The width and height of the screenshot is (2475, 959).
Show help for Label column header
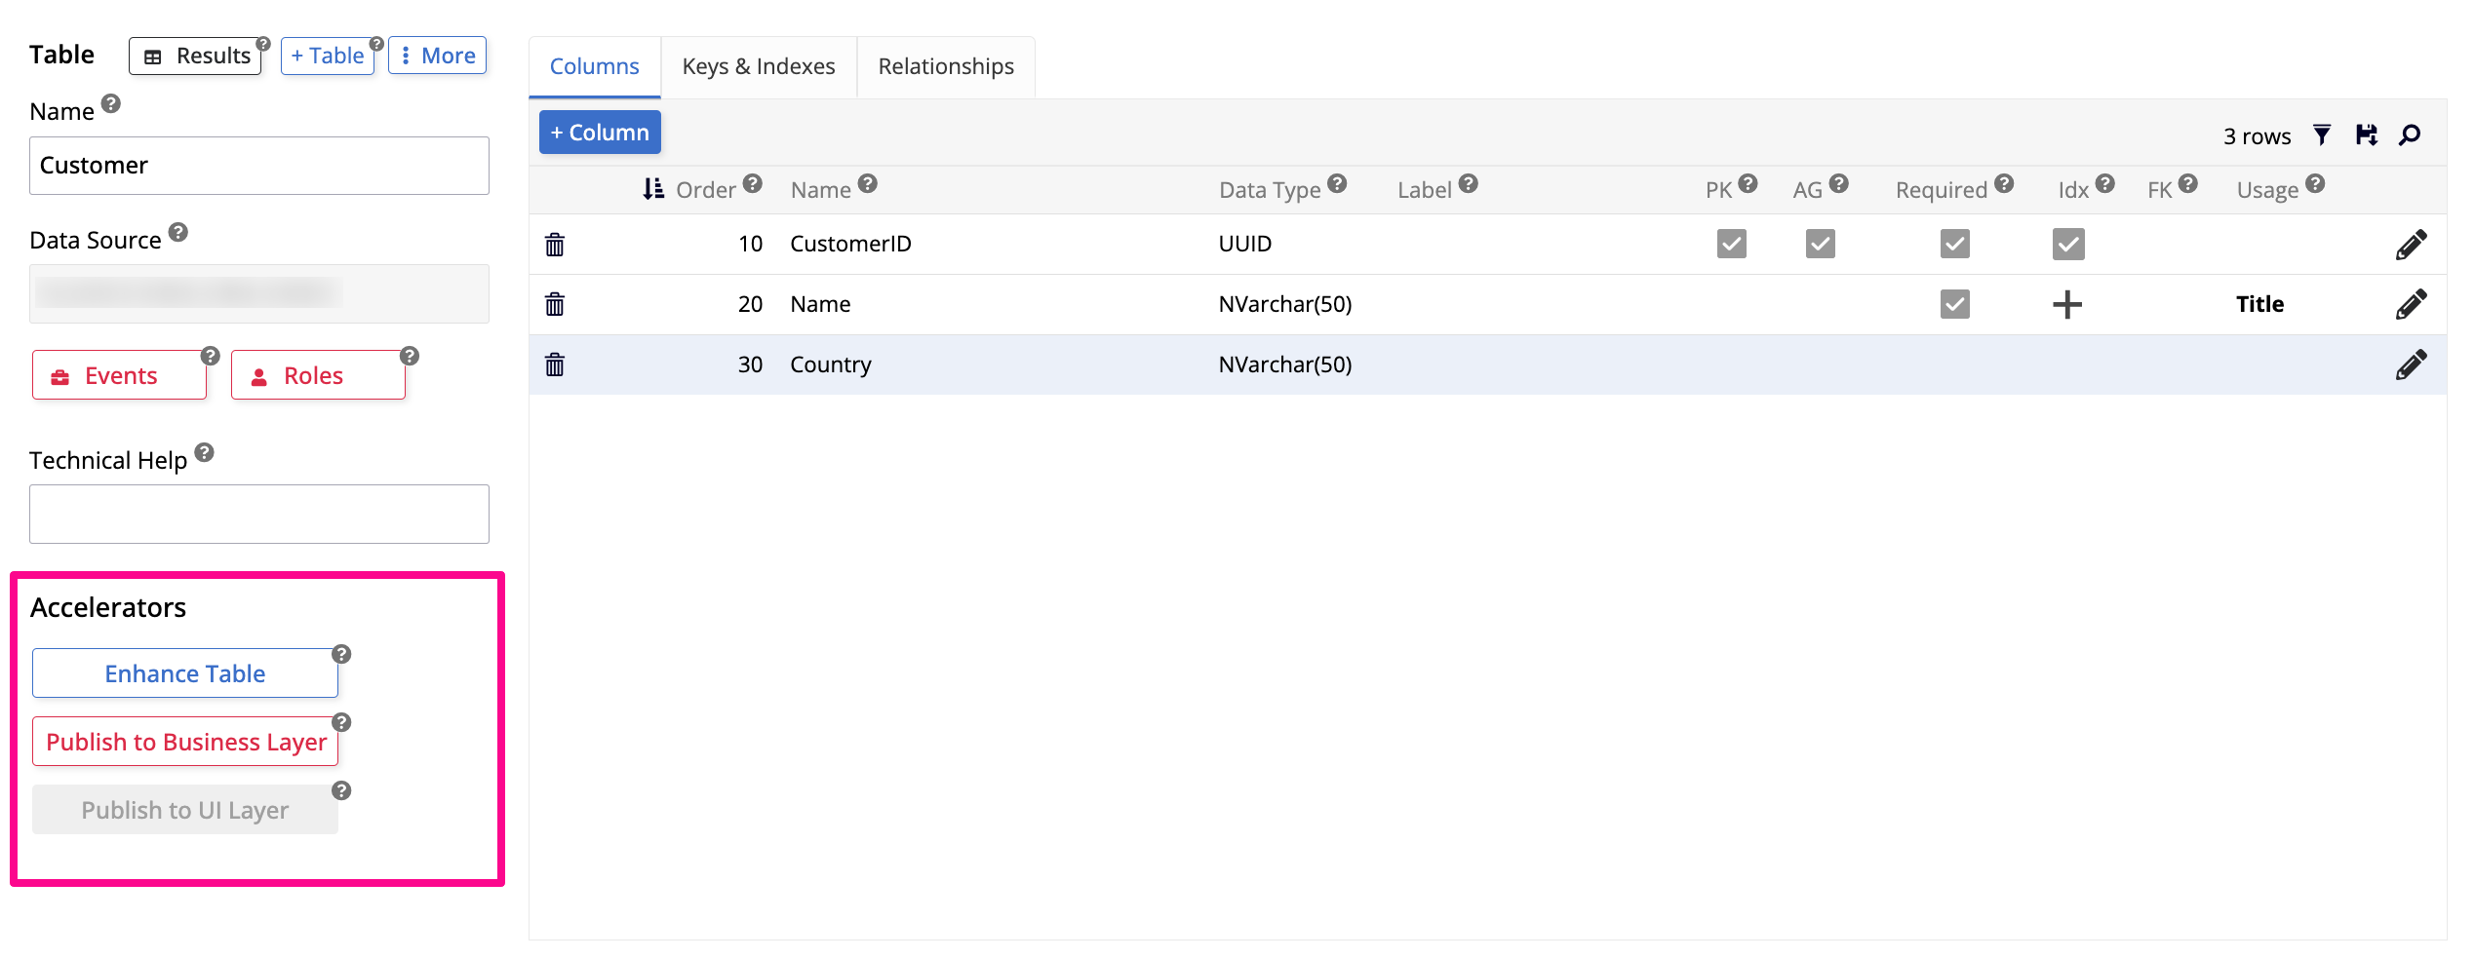[x=1469, y=183]
